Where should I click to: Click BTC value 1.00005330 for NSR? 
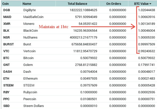tap(147, 38)
